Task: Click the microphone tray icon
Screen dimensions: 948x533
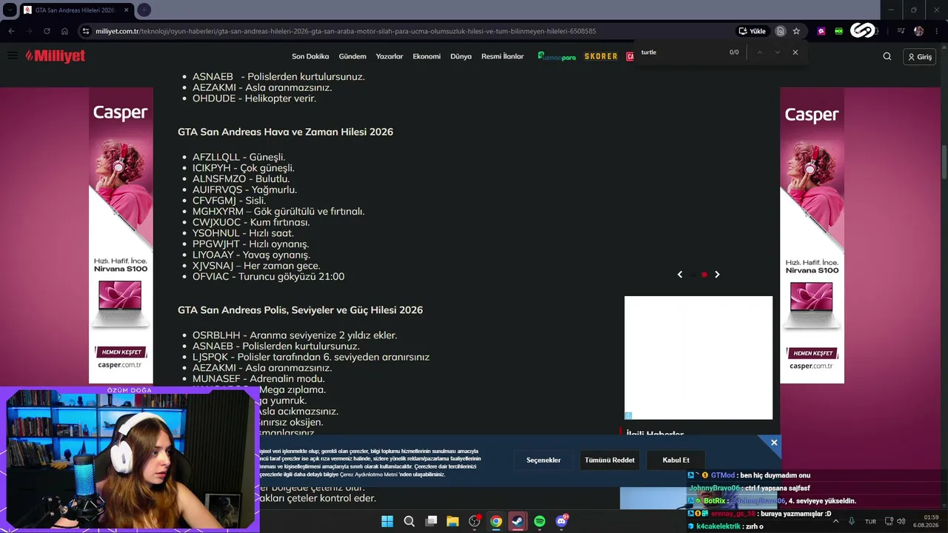Action: (852, 521)
